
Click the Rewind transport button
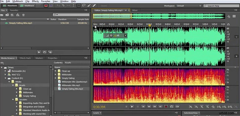(149, 107)
